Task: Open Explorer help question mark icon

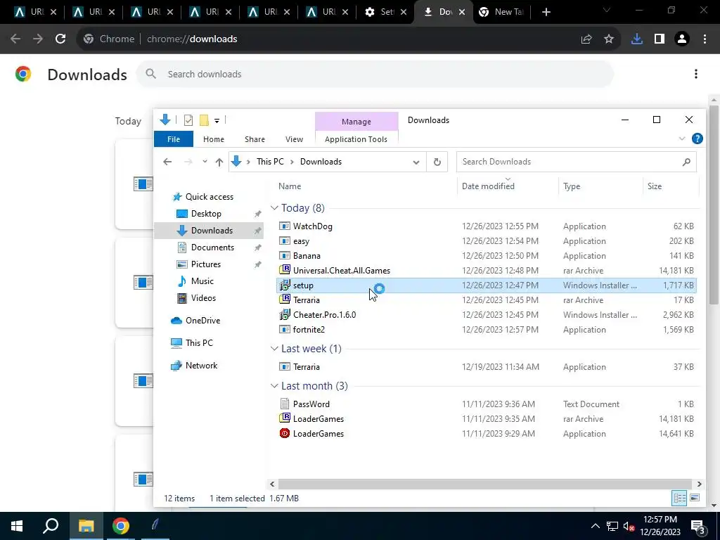Action: point(697,139)
